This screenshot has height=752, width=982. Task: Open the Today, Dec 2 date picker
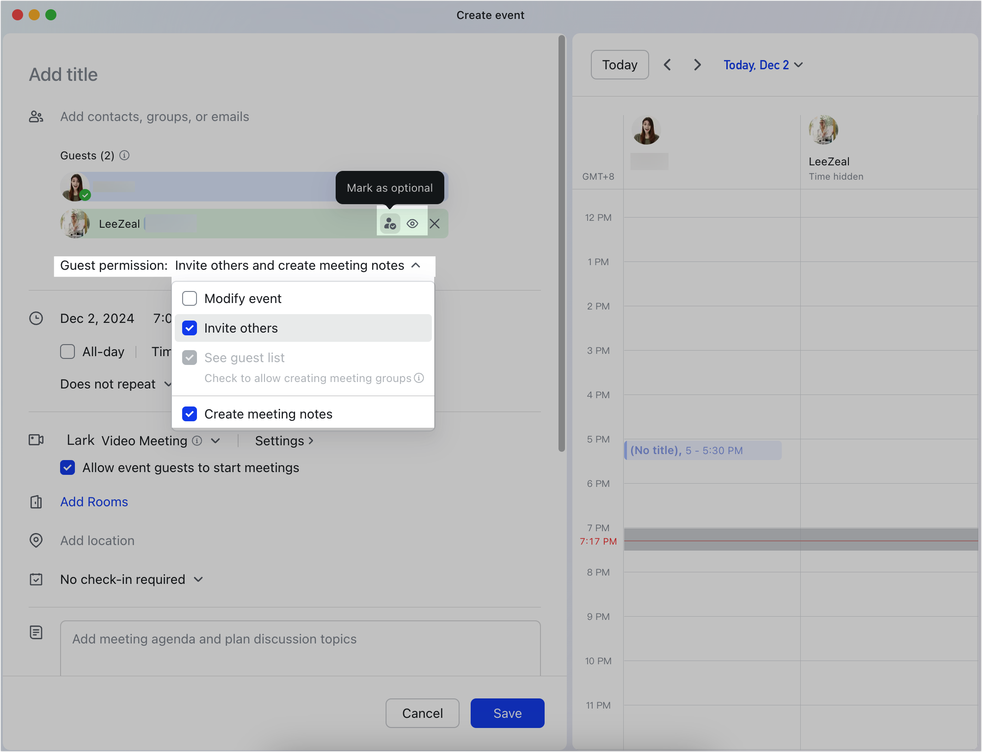click(762, 65)
